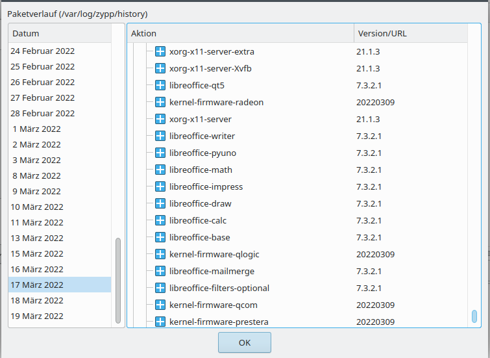This screenshot has width=490, height=358.
Task: Select the libreoffice-mailmerge package name
Action: [x=212, y=272]
